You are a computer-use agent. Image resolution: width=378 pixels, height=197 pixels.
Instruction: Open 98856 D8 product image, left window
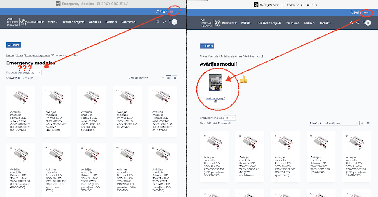coord(20,98)
